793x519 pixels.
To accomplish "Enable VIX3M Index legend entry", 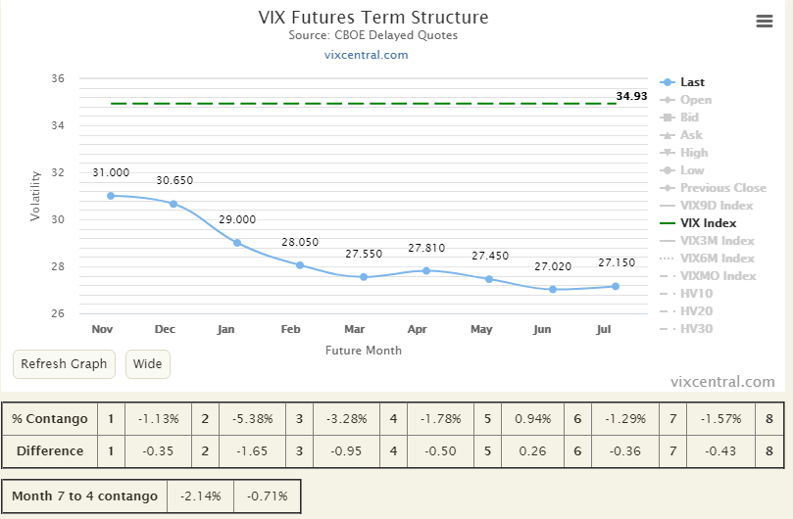I will point(717,241).
